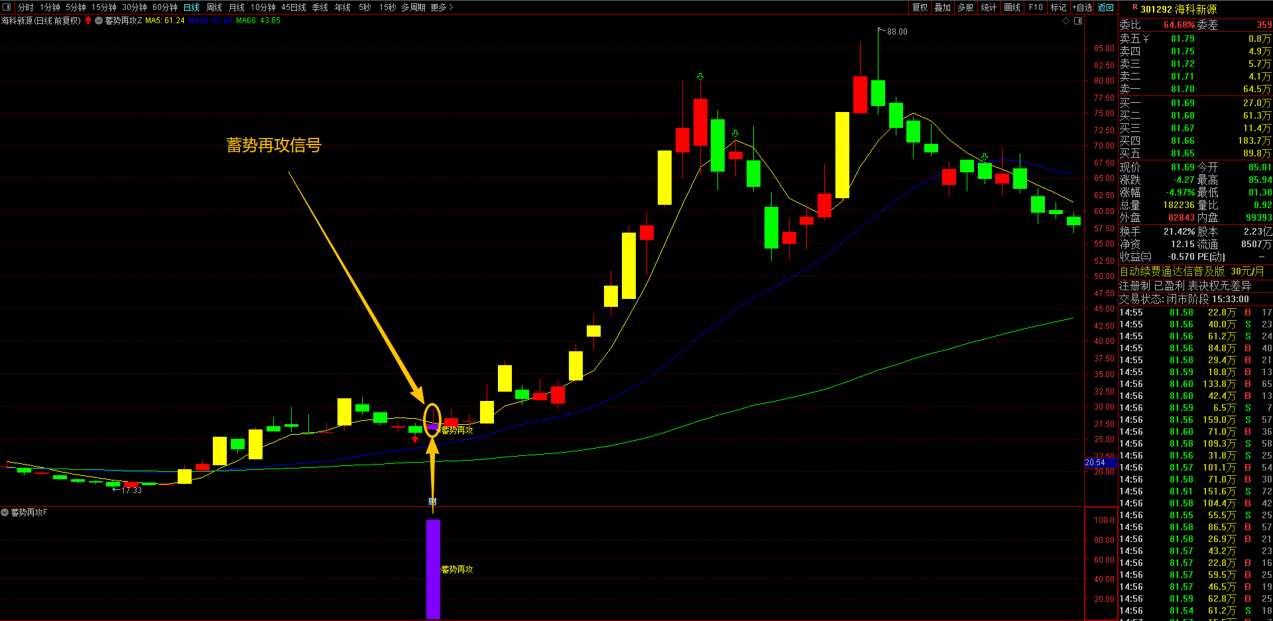
Task: Click the ￥ icon beside 卖五
Action: pos(1146,39)
